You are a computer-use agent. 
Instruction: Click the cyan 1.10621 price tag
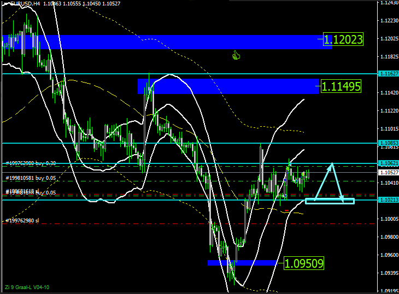point(389,163)
